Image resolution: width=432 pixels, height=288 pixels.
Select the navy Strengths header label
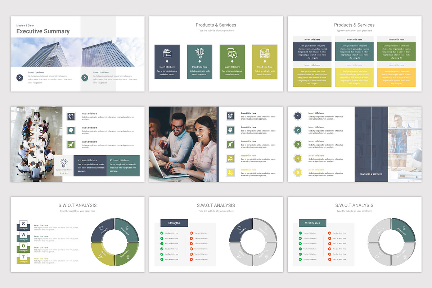point(174,223)
